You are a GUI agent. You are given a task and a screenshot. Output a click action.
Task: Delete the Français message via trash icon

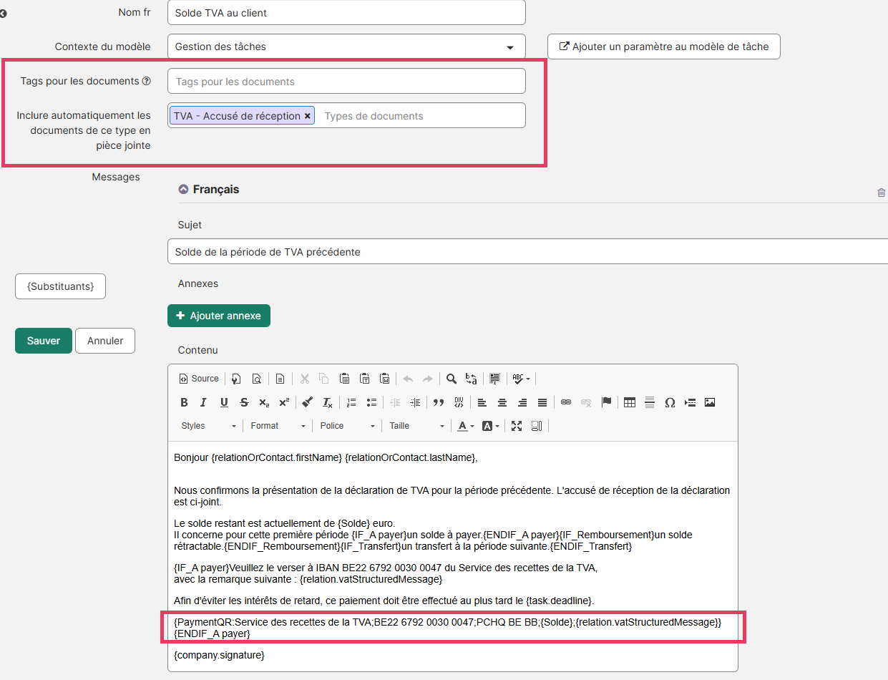point(881,193)
